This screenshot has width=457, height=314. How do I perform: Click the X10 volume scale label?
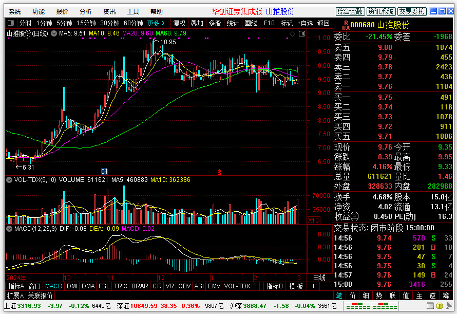click(314, 220)
